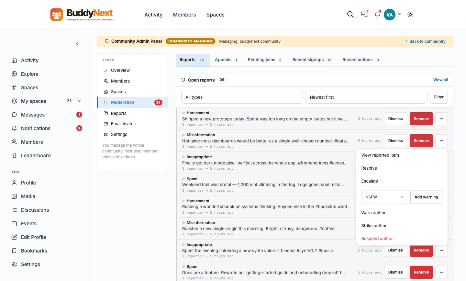Click sidebar Settings gear icon

click(x=14, y=264)
